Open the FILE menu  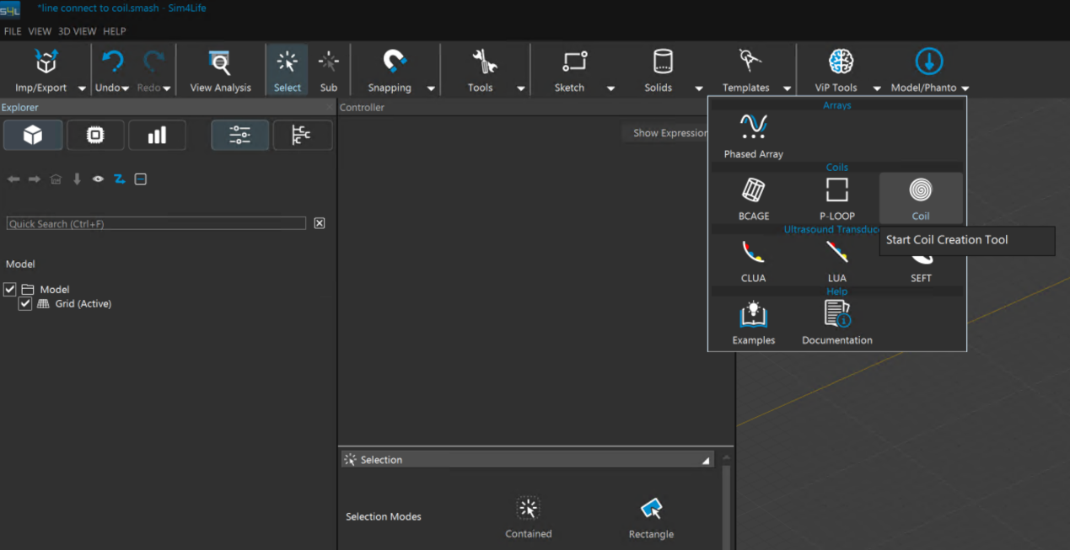click(x=13, y=31)
